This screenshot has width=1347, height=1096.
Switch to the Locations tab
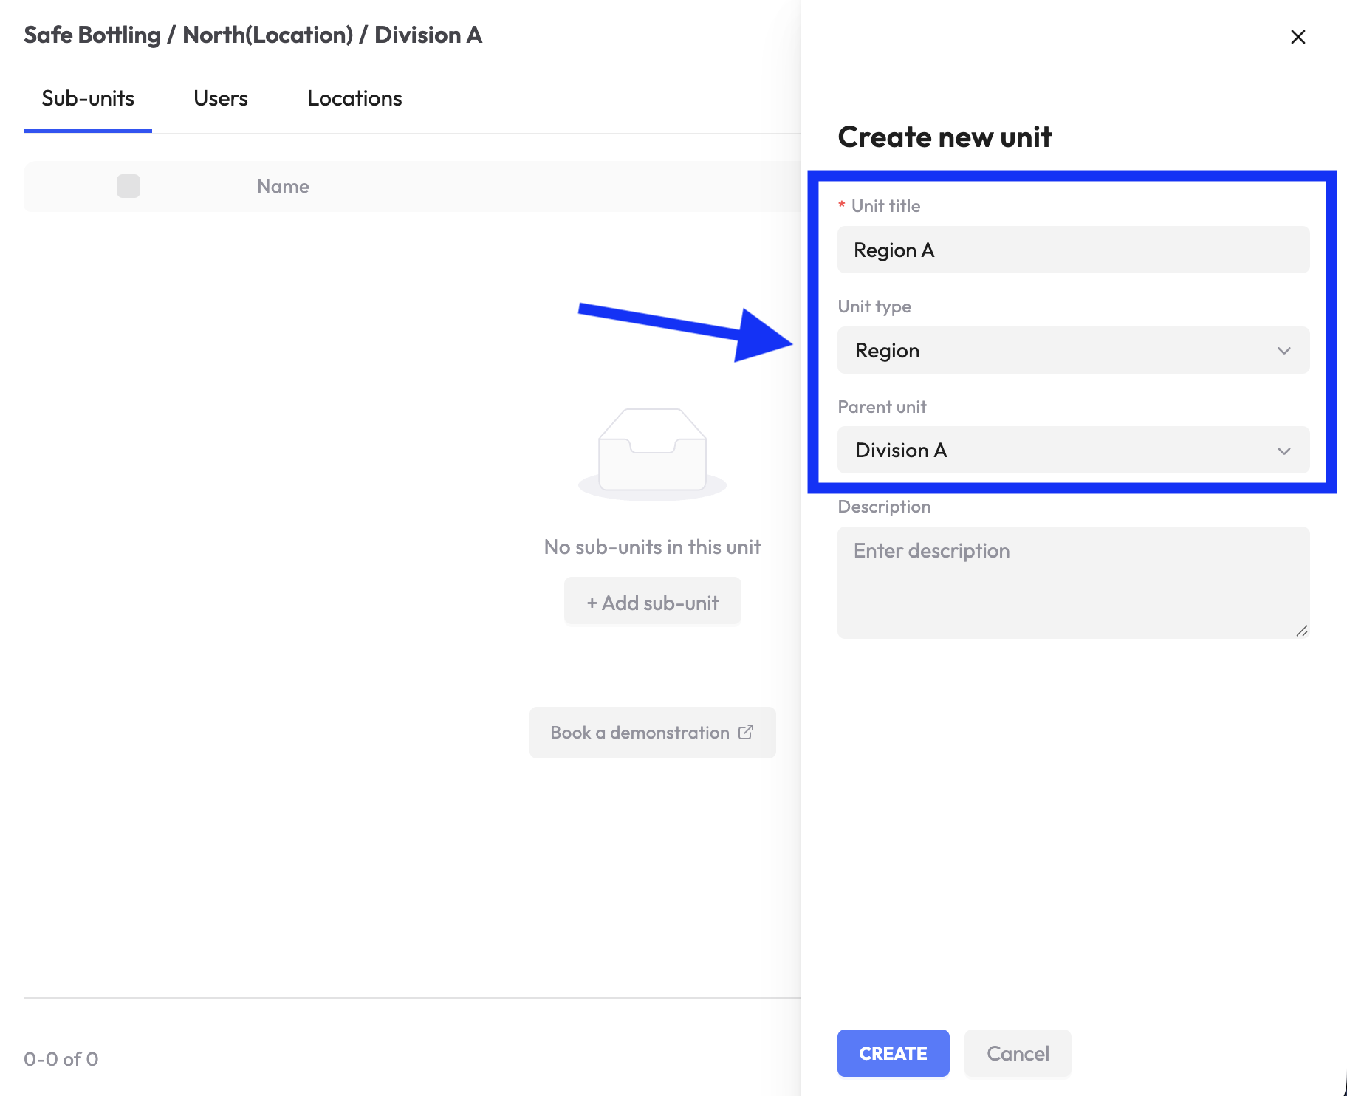354,99
